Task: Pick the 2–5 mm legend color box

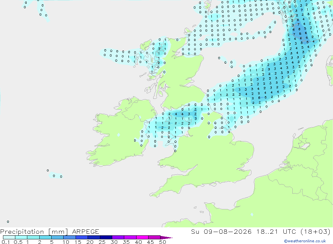Action: 45,237
